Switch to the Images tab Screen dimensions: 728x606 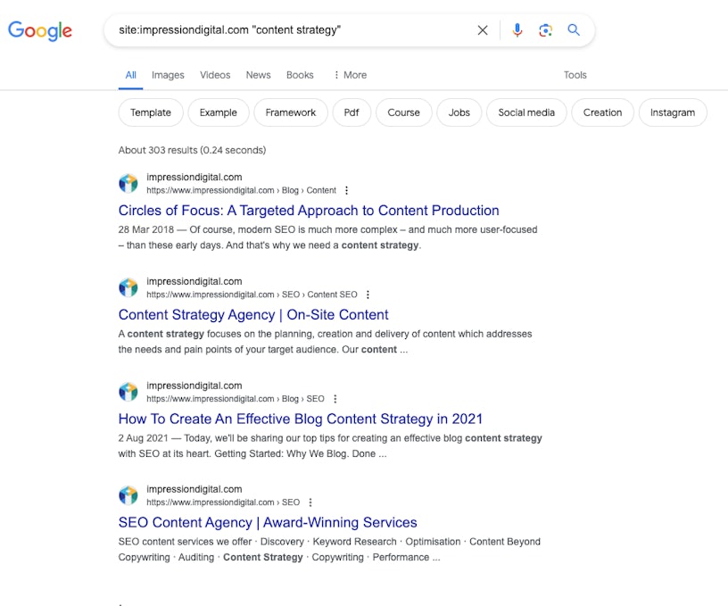coord(168,75)
